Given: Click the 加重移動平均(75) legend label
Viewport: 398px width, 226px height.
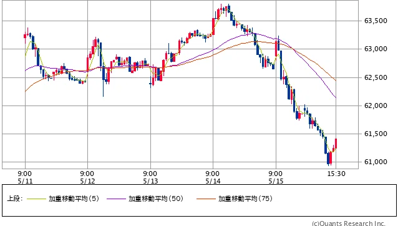Looking at the screenshot, I should (245, 199).
